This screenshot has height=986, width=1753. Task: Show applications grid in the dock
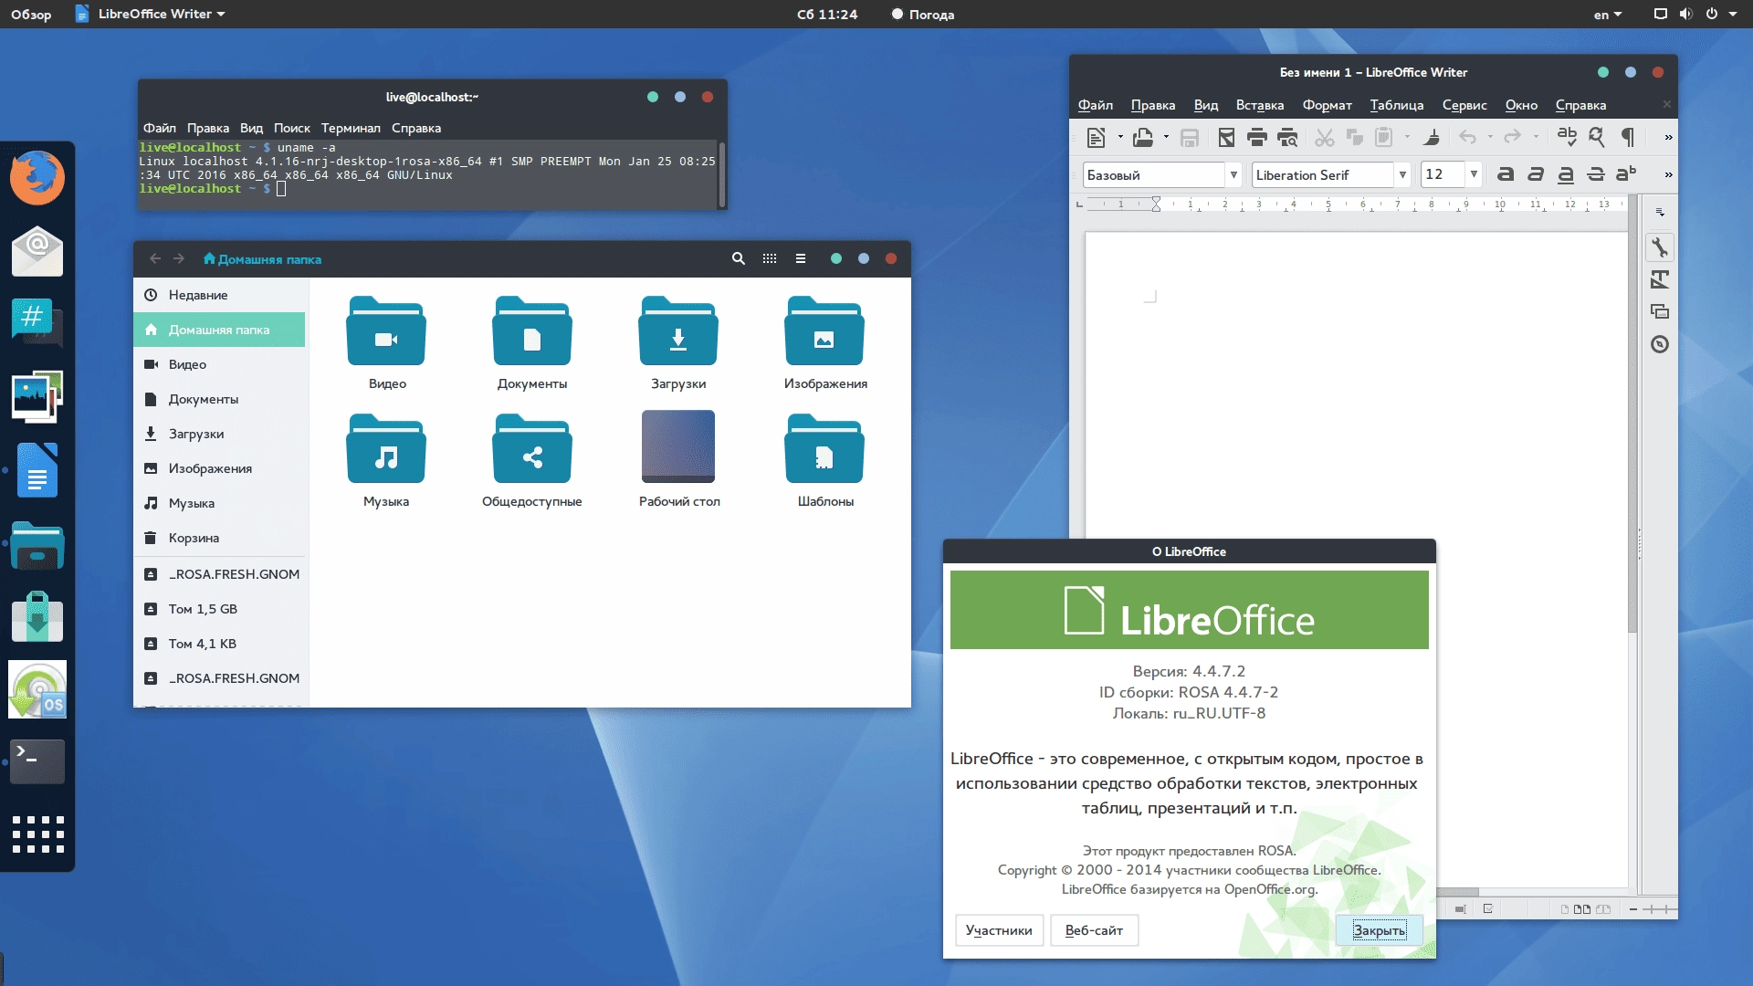pyautogui.click(x=37, y=834)
